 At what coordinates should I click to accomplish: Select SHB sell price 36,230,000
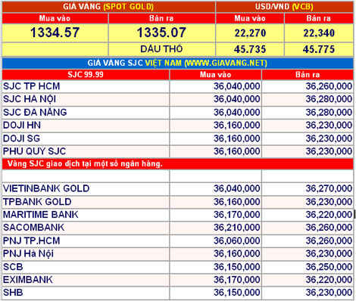(x=329, y=293)
